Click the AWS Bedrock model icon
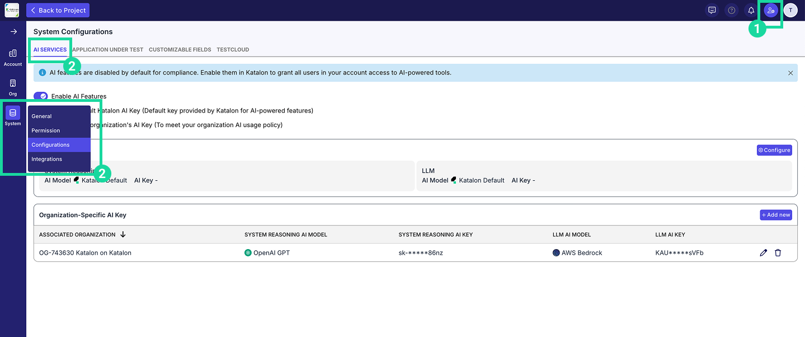 pos(556,253)
